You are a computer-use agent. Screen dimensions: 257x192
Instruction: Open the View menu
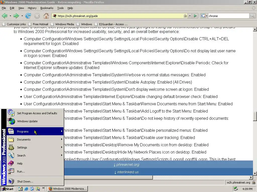point(21,8)
